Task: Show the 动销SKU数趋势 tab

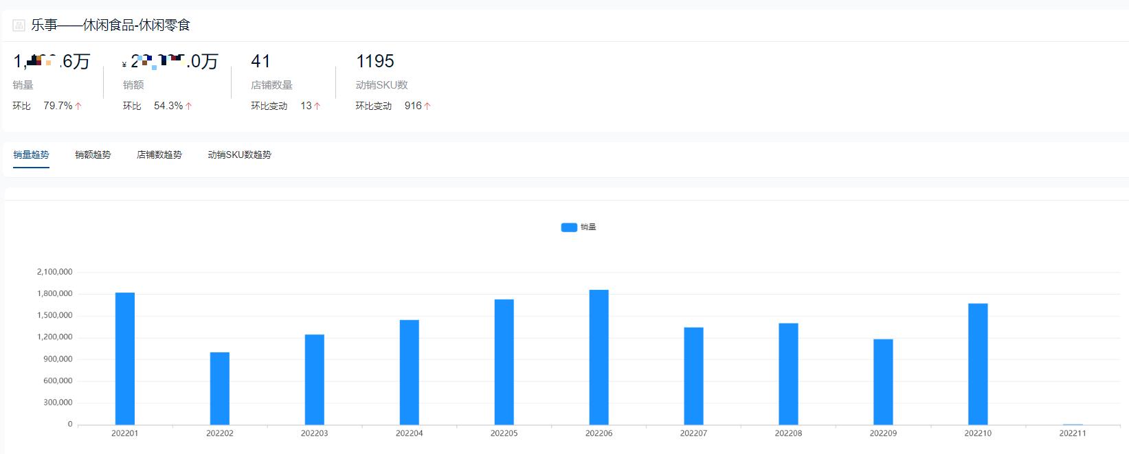Action: pyautogui.click(x=239, y=155)
